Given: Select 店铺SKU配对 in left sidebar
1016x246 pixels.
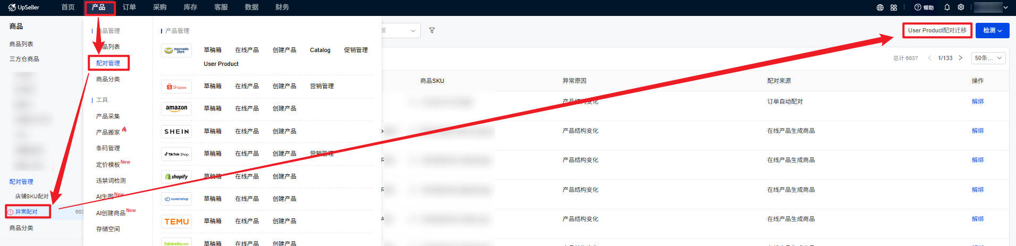Looking at the screenshot, I should pos(32,196).
